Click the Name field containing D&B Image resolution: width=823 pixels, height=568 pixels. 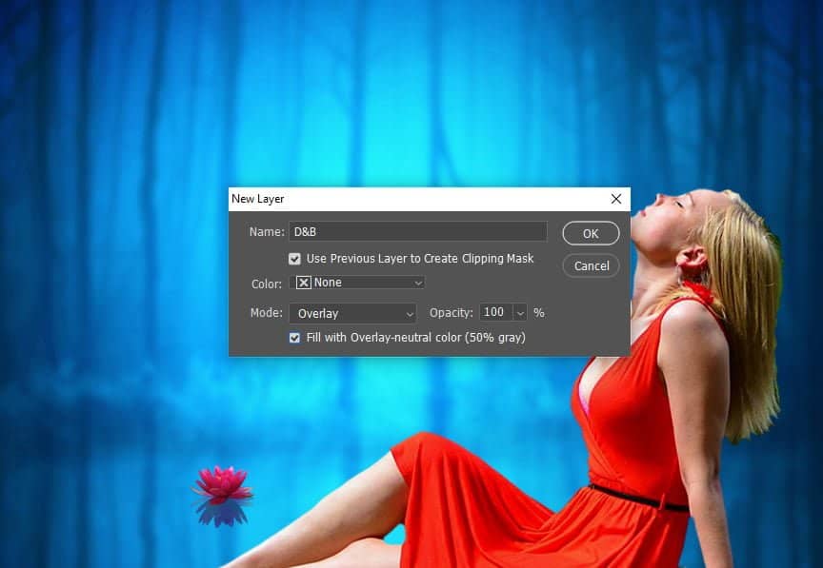418,232
